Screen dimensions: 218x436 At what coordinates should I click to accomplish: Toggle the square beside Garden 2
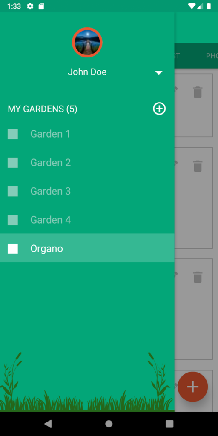click(13, 163)
